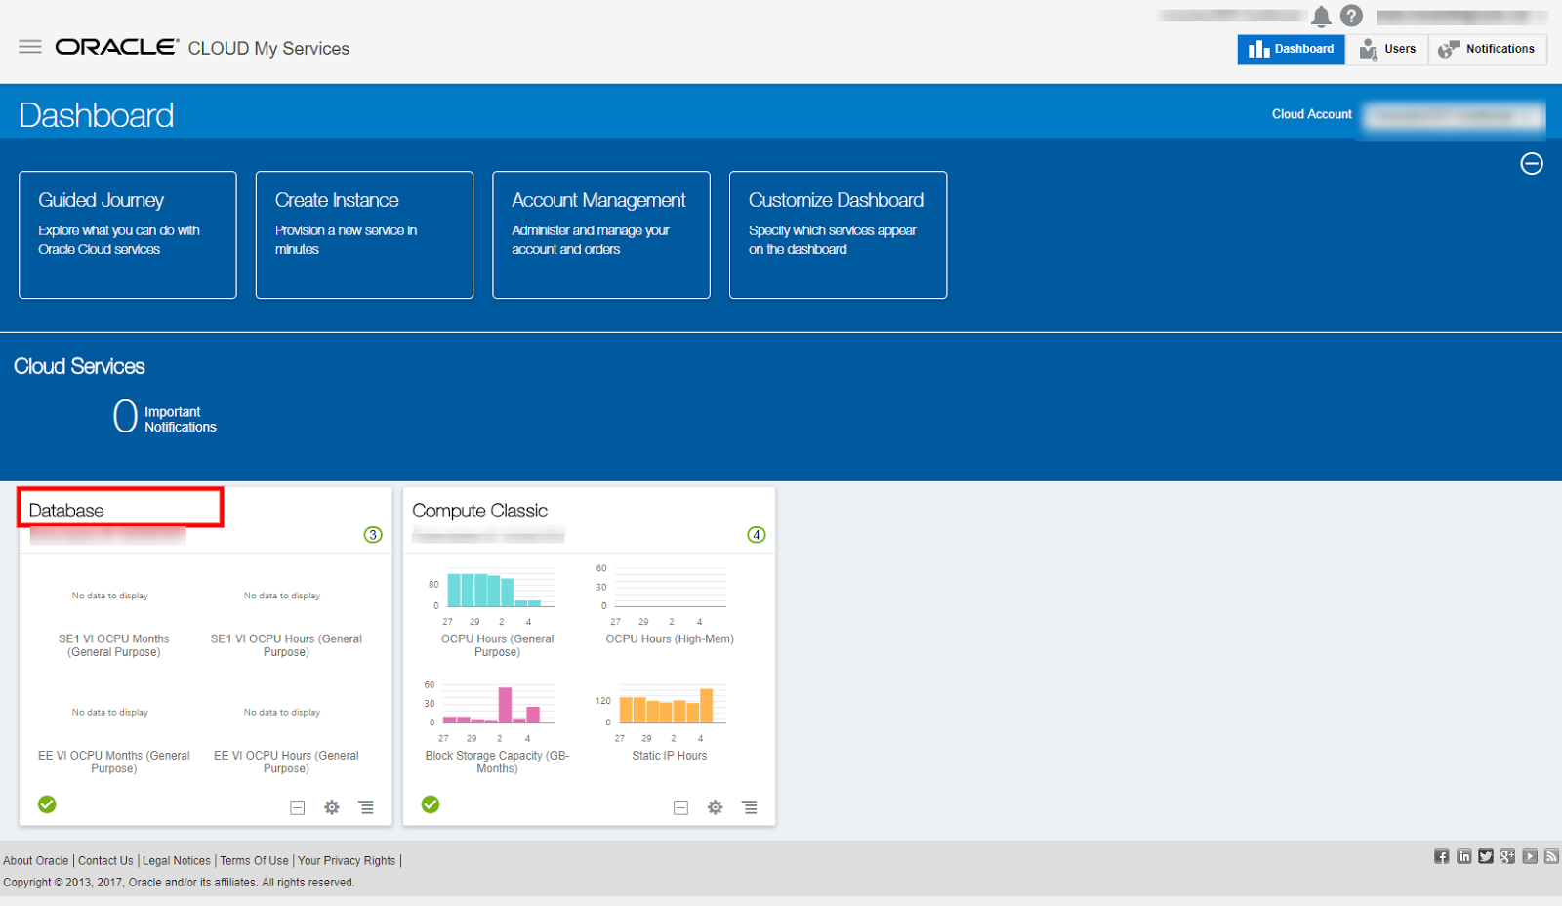Click the LinkedIn icon in the footer
Image resolution: width=1562 pixels, height=906 pixels.
pos(1463,856)
